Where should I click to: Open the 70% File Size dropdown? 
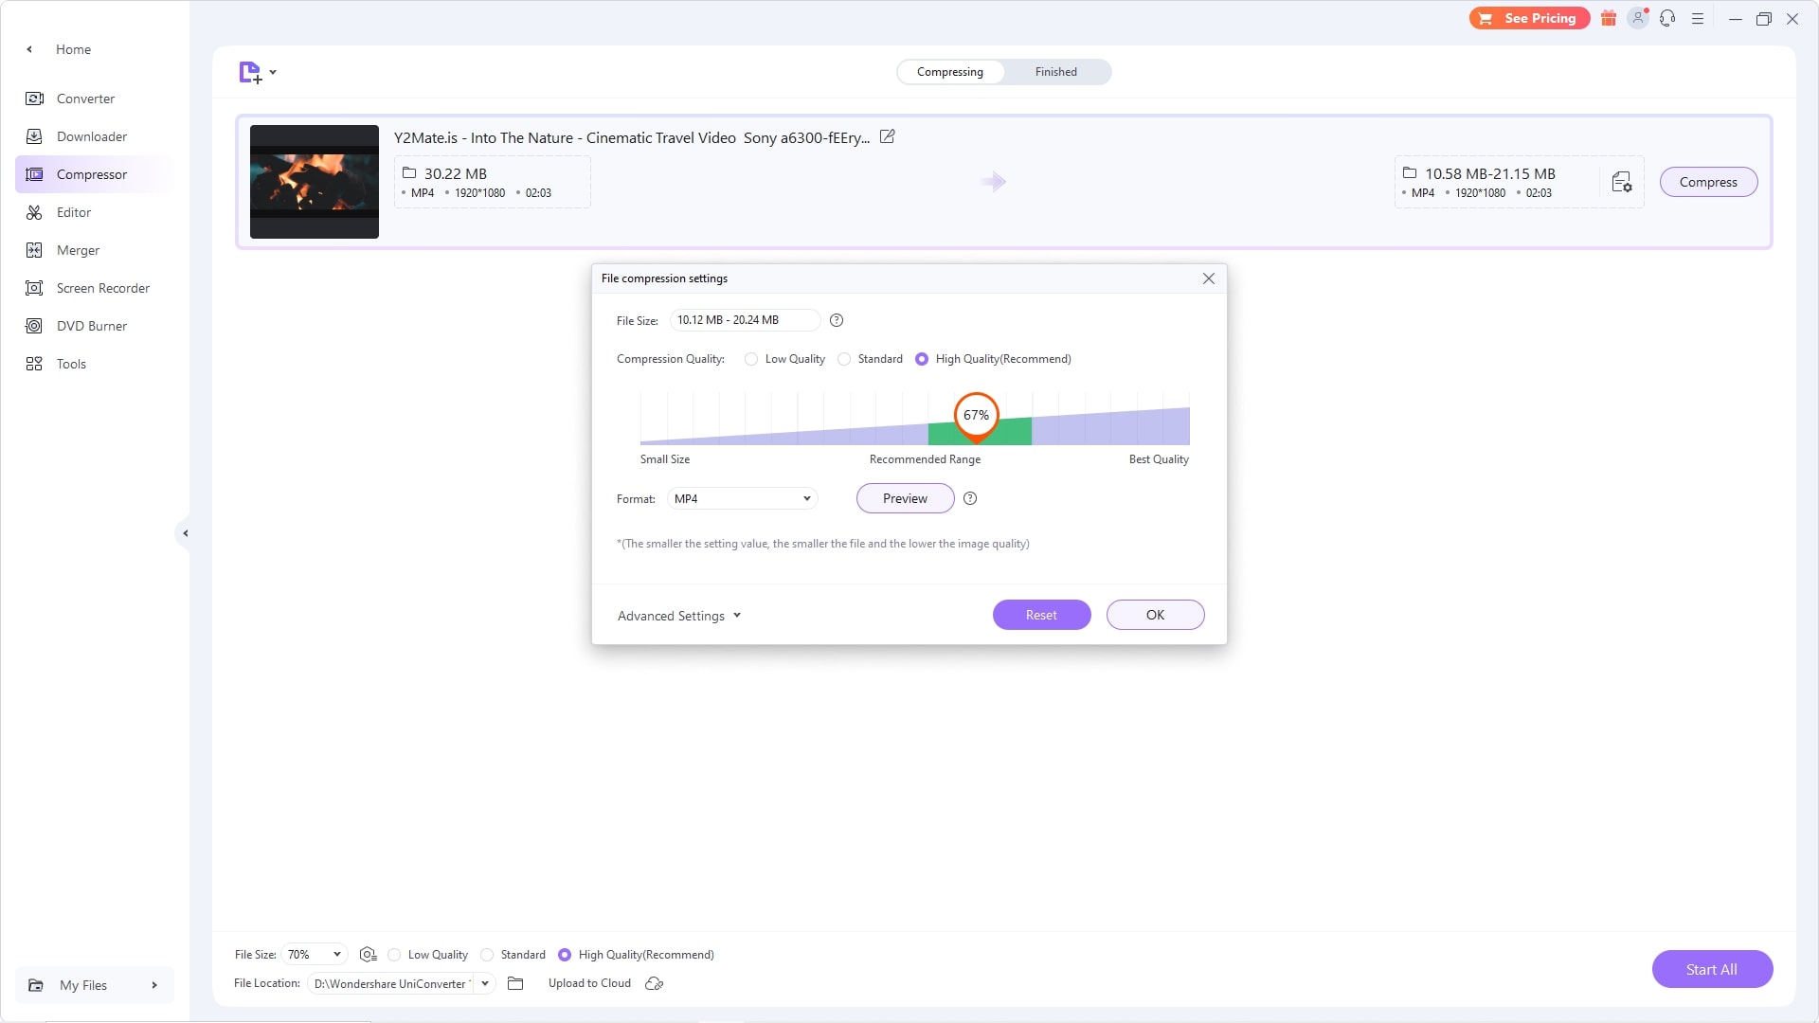(314, 955)
